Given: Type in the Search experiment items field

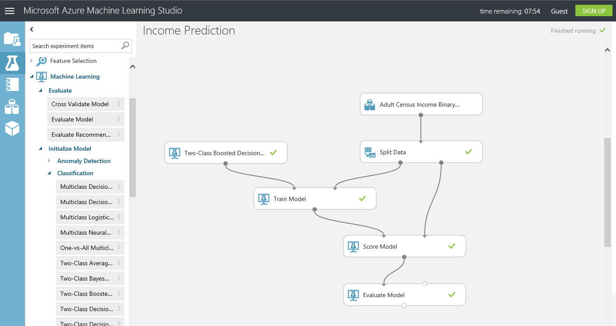Looking at the screenshot, I should click(75, 46).
